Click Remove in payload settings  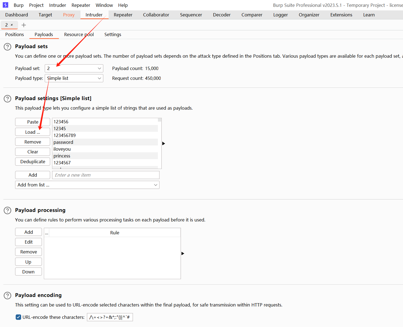[33, 142]
